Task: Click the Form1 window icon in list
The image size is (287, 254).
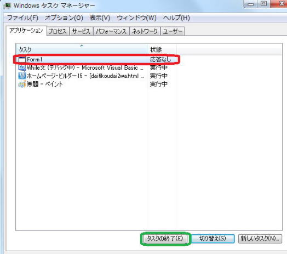Action: 22,60
